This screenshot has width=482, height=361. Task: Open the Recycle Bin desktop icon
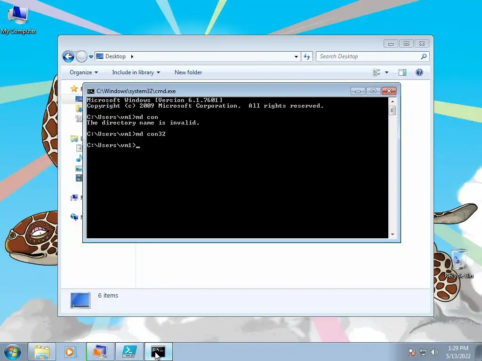pos(458,264)
